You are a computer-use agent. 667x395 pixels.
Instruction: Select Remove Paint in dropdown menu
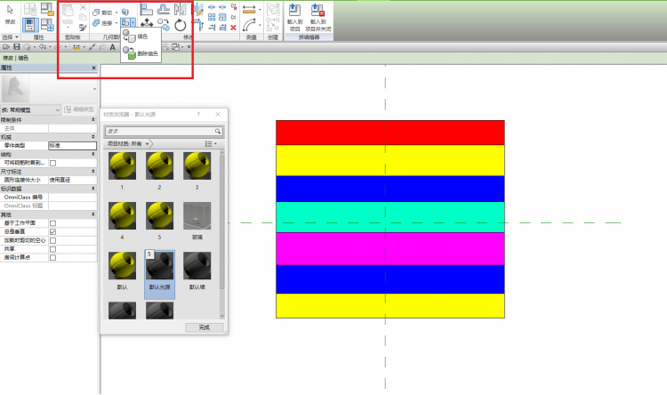point(141,53)
